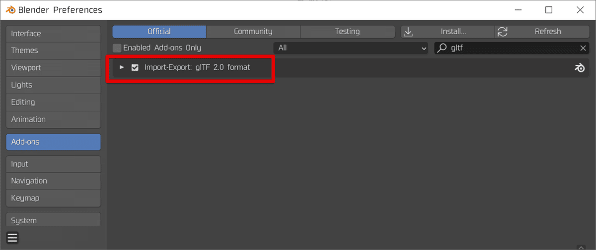Minimize the Blender Preferences window
The height and width of the screenshot is (250, 596).
tap(519, 10)
